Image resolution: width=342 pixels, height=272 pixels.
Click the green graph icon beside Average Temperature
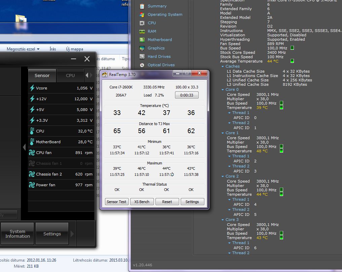[x=292, y=61]
